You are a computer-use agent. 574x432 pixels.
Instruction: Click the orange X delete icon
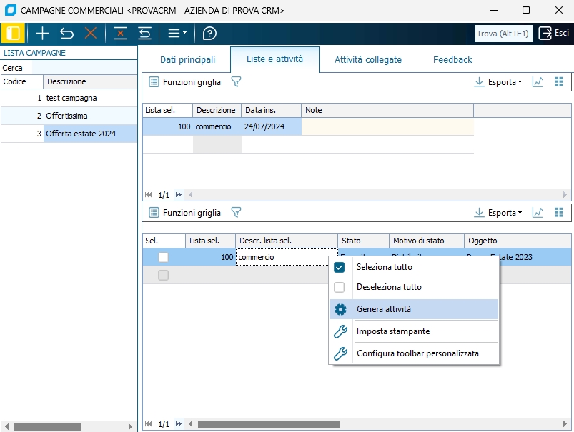point(91,33)
